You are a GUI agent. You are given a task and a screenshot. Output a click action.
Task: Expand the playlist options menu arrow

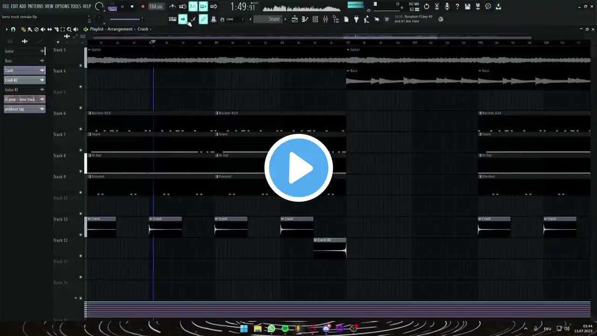(x=7, y=29)
